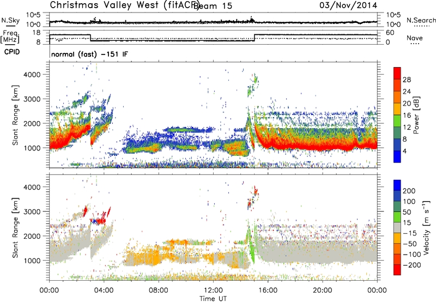Image resolution: width=436 pixels, height=302 pixels.
Task: Click the 'Power [dB]' colorbar label
Action: click(x=416, y=115)
